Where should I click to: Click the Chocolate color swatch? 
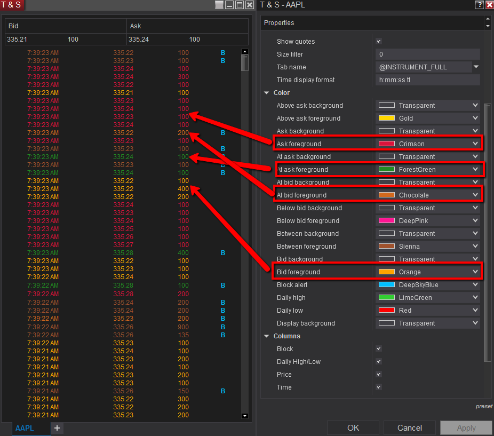coord(387,195)
